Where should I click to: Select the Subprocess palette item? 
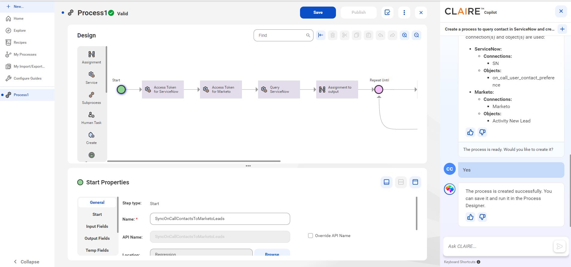[91, 98]
